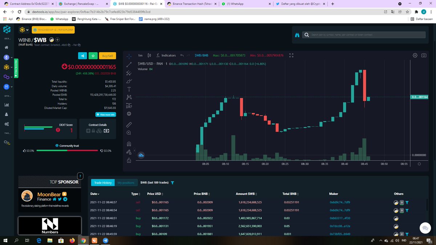This screenshot has height=245, width=436.
Task: Undo the last chart action
Action: 182,56
